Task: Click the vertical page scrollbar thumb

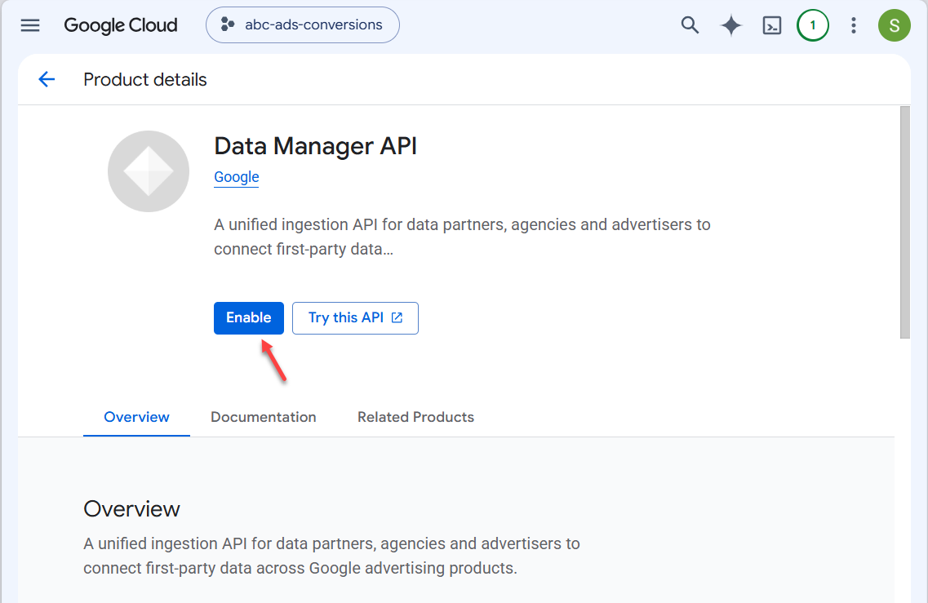Action: [905, 223]
